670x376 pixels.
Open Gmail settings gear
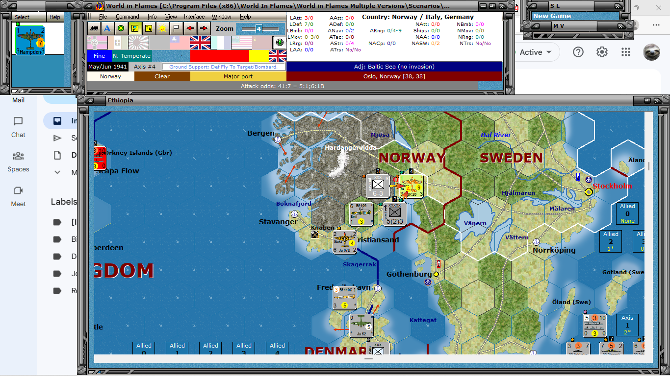click(x=602, y=52)
